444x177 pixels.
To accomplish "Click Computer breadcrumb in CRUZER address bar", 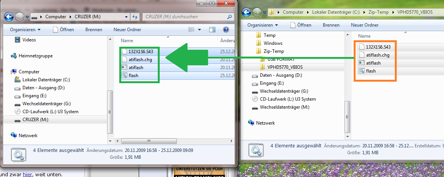I will pyautogui.click(x=56, y=17).
